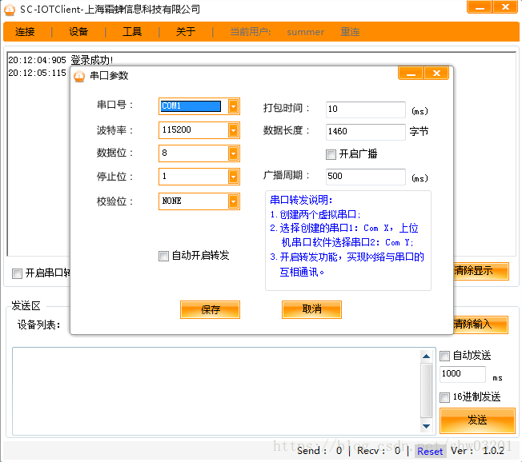522x462 pixels.
Task: Enable the 开启广播 checkbox
Action: [331, 154]
